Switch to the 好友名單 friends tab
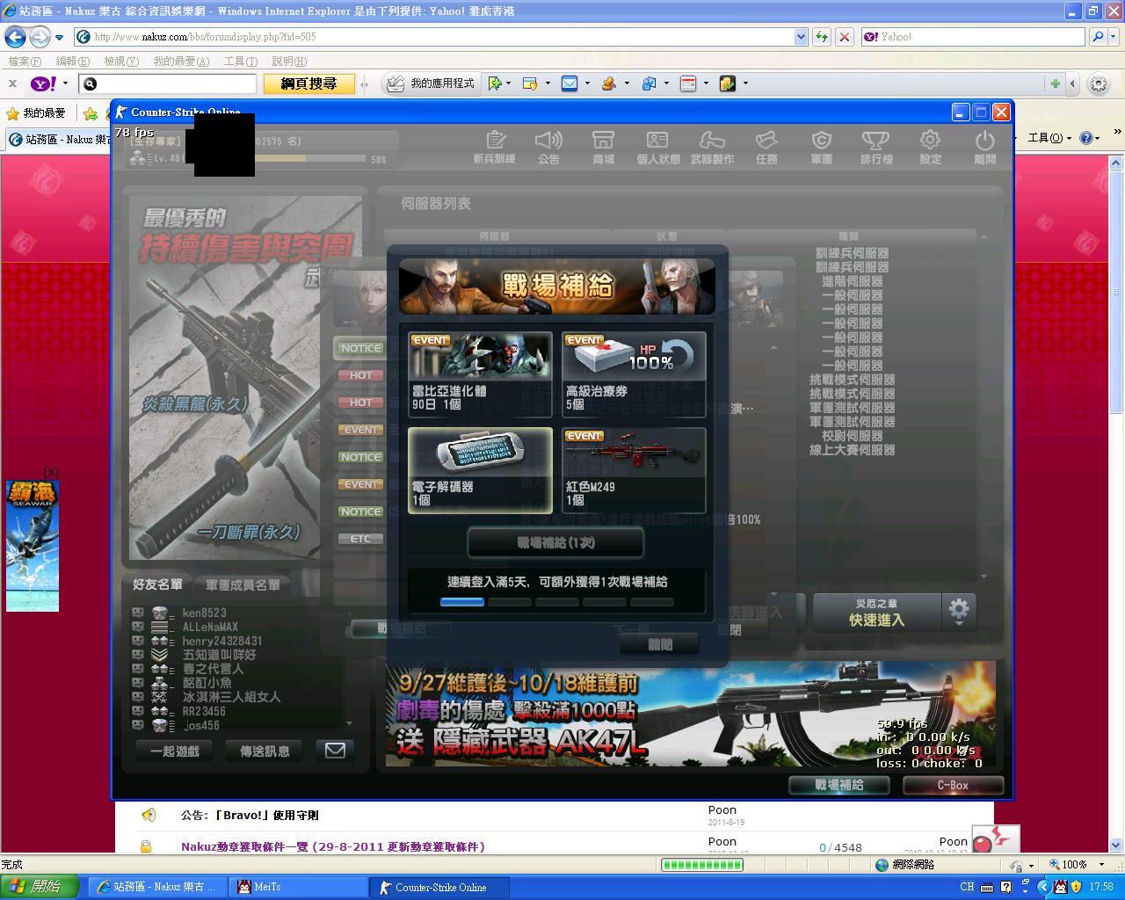Screen dimensions: 1125x900 [x=158, y=584]
